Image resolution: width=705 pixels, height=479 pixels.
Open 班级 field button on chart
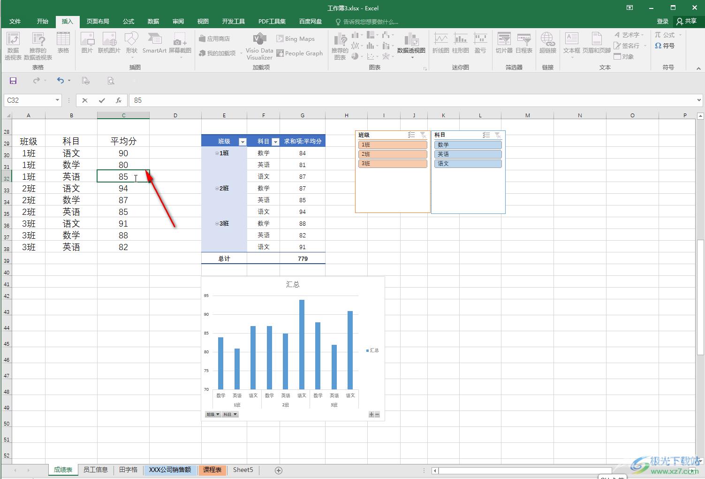212,414
